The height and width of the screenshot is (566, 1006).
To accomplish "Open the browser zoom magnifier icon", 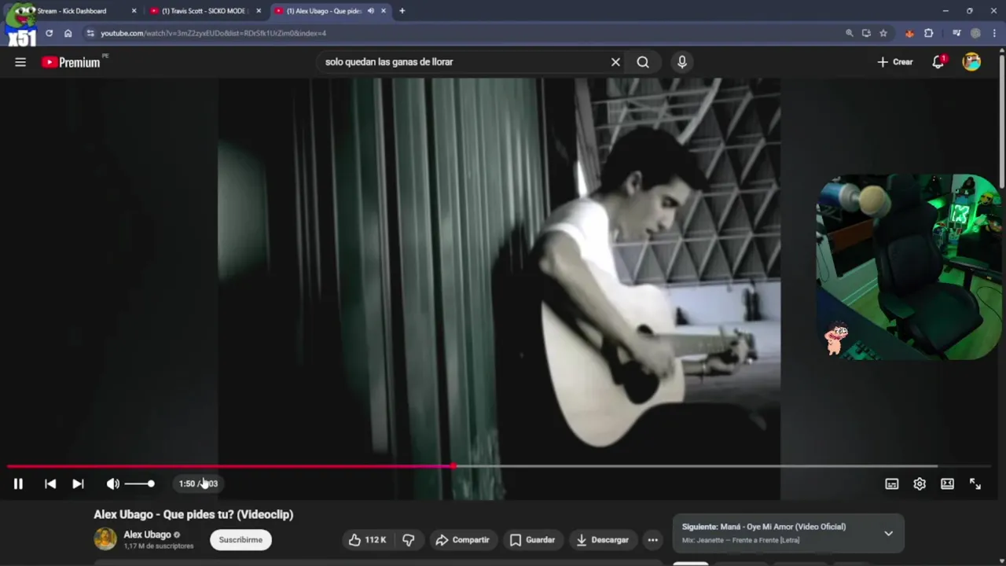I will [x=849, y=33].
